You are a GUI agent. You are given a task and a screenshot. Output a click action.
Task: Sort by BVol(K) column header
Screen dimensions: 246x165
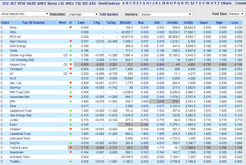[125, 23]
